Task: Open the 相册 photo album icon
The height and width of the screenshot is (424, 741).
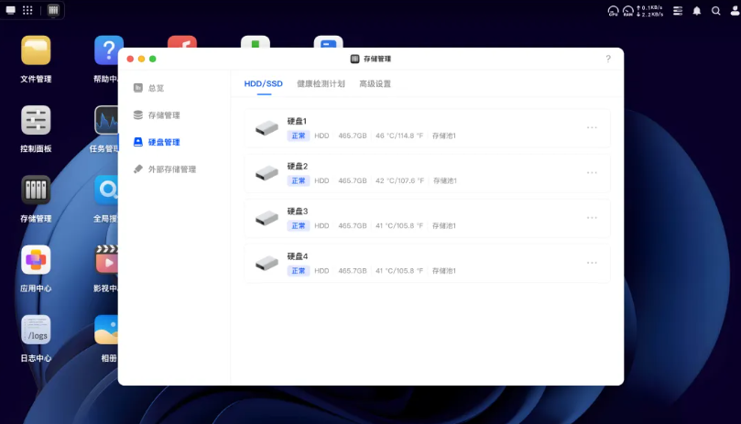Action: click(x=106, y=330)
